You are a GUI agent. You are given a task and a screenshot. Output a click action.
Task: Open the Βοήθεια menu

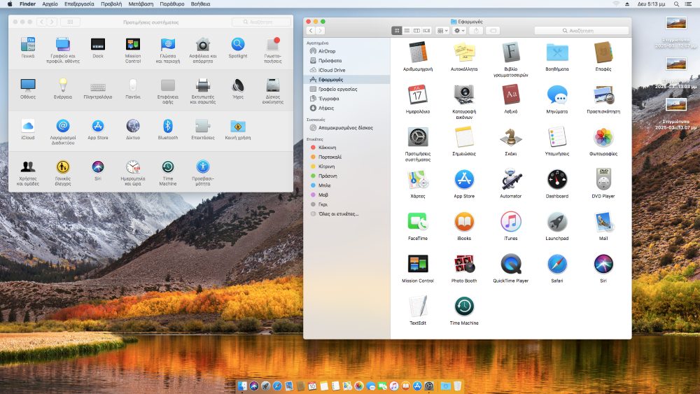click(200, 4)
